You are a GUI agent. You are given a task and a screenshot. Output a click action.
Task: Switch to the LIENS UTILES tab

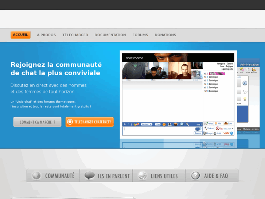(x=159, y=176)
